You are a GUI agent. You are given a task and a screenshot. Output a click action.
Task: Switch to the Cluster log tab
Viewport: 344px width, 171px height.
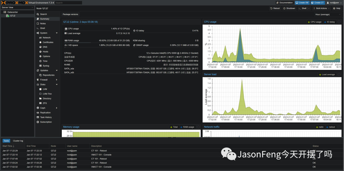[x=18, y=141]
